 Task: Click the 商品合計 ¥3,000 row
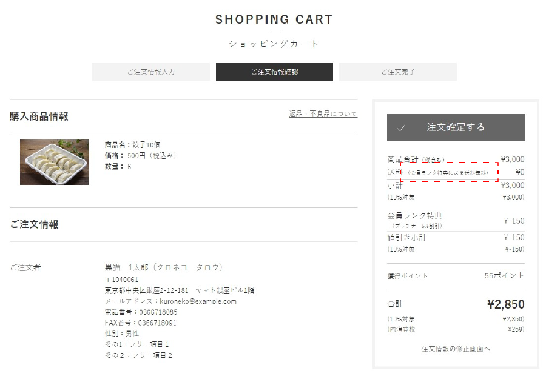click(x=456, y=159)
